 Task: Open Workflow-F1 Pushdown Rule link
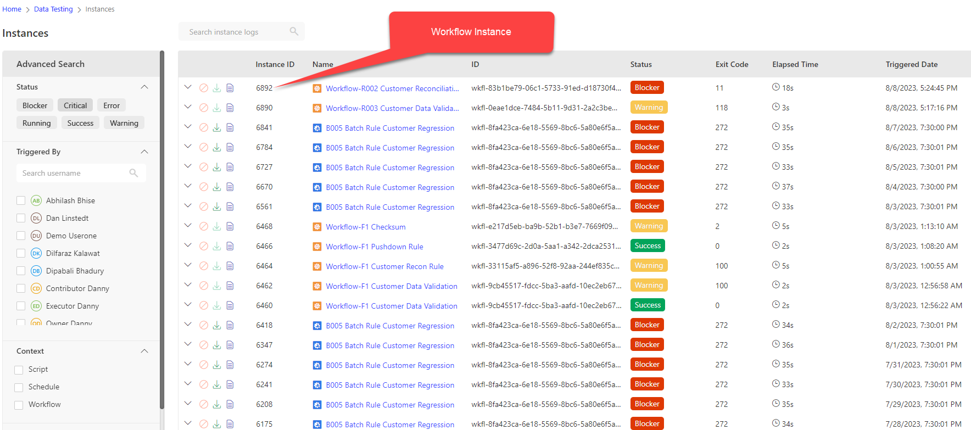(374, 247)
